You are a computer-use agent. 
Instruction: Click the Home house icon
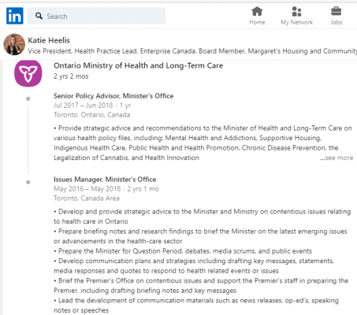[257, 11]
